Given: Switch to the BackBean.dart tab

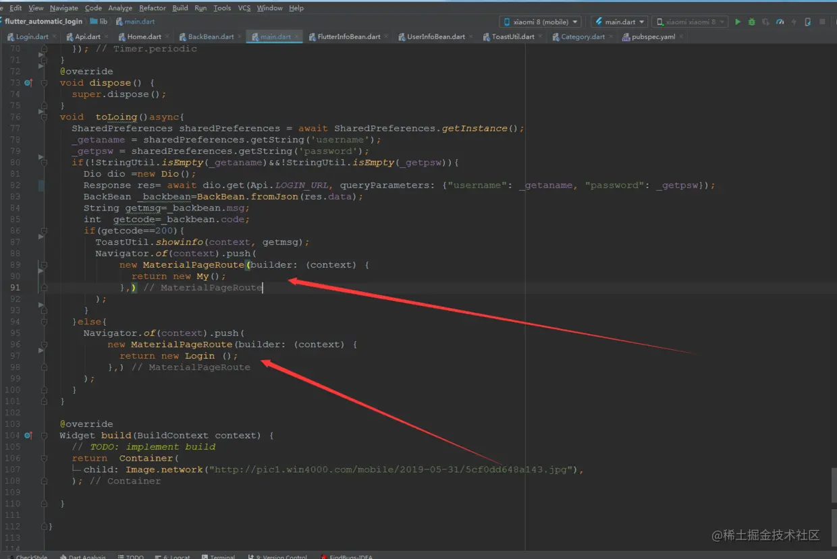Looking at the screenshot, I should [211, 37].
